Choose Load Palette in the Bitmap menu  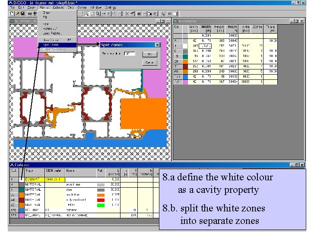[57, 33]
